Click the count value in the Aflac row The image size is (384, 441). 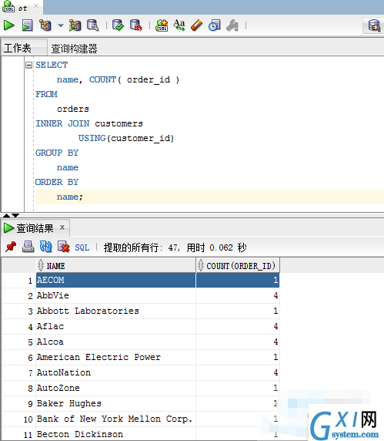pos(238,327)
